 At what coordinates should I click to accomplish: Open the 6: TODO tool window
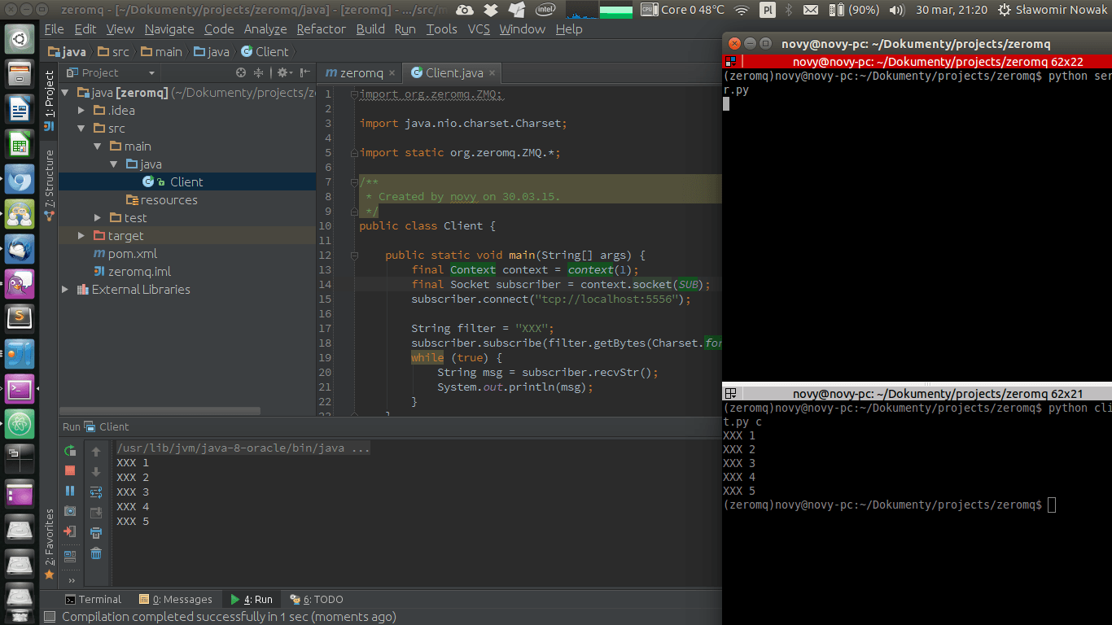317,600
